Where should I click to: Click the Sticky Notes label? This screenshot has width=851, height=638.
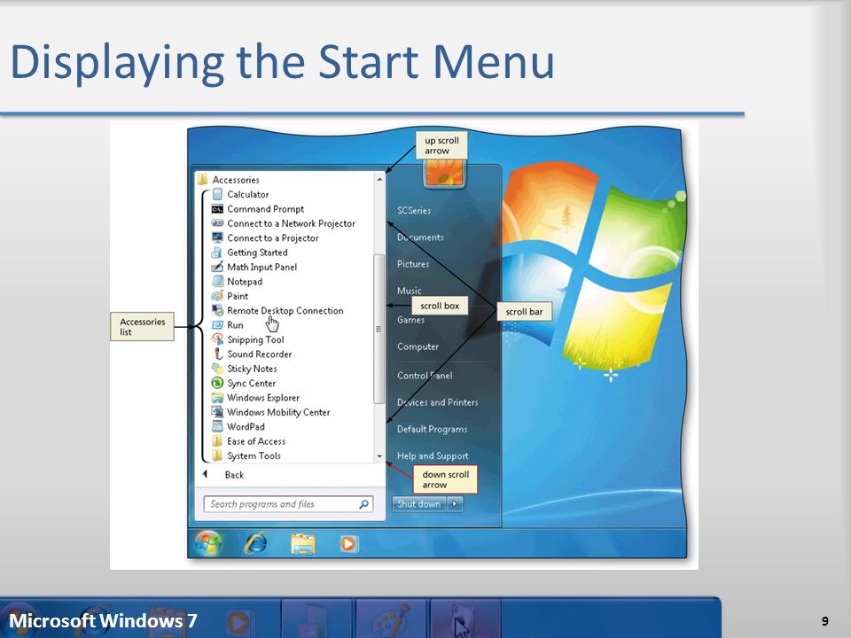[252, 369]
